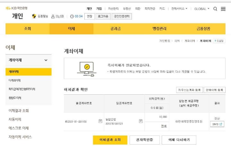
Task: Open the 이체 main tab
Action: (72, 29)
